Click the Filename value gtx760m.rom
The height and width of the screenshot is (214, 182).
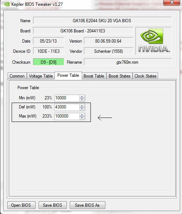[x=128, y=62]
